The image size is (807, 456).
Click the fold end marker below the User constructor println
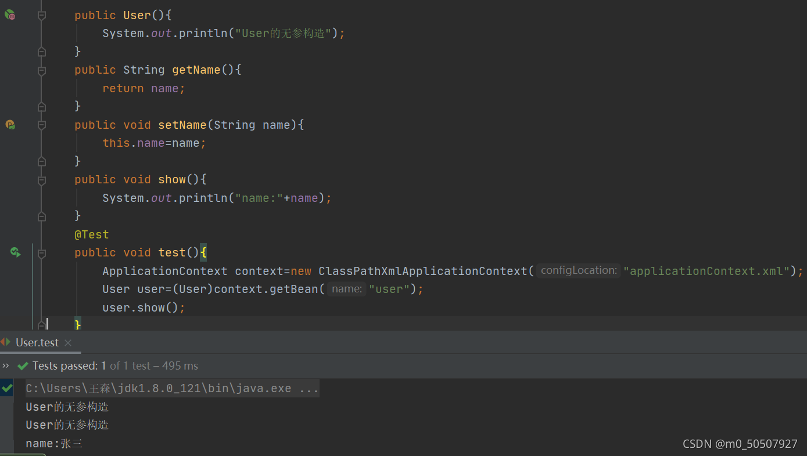pos(42,52)
